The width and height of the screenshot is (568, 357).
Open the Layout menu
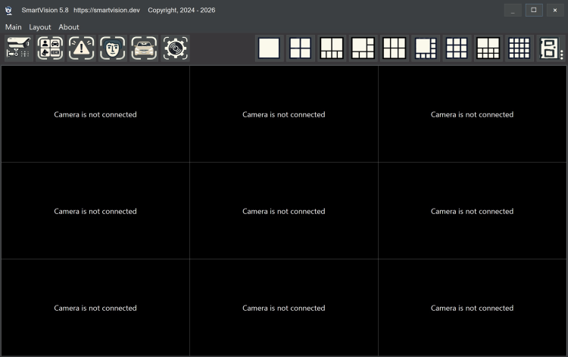coord(40,27)
